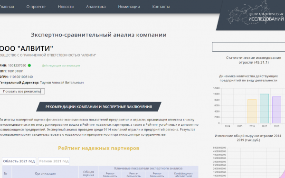This screenshot has width=285, height=178.
Task: Go to the Новости page
Action: (66, 7)
